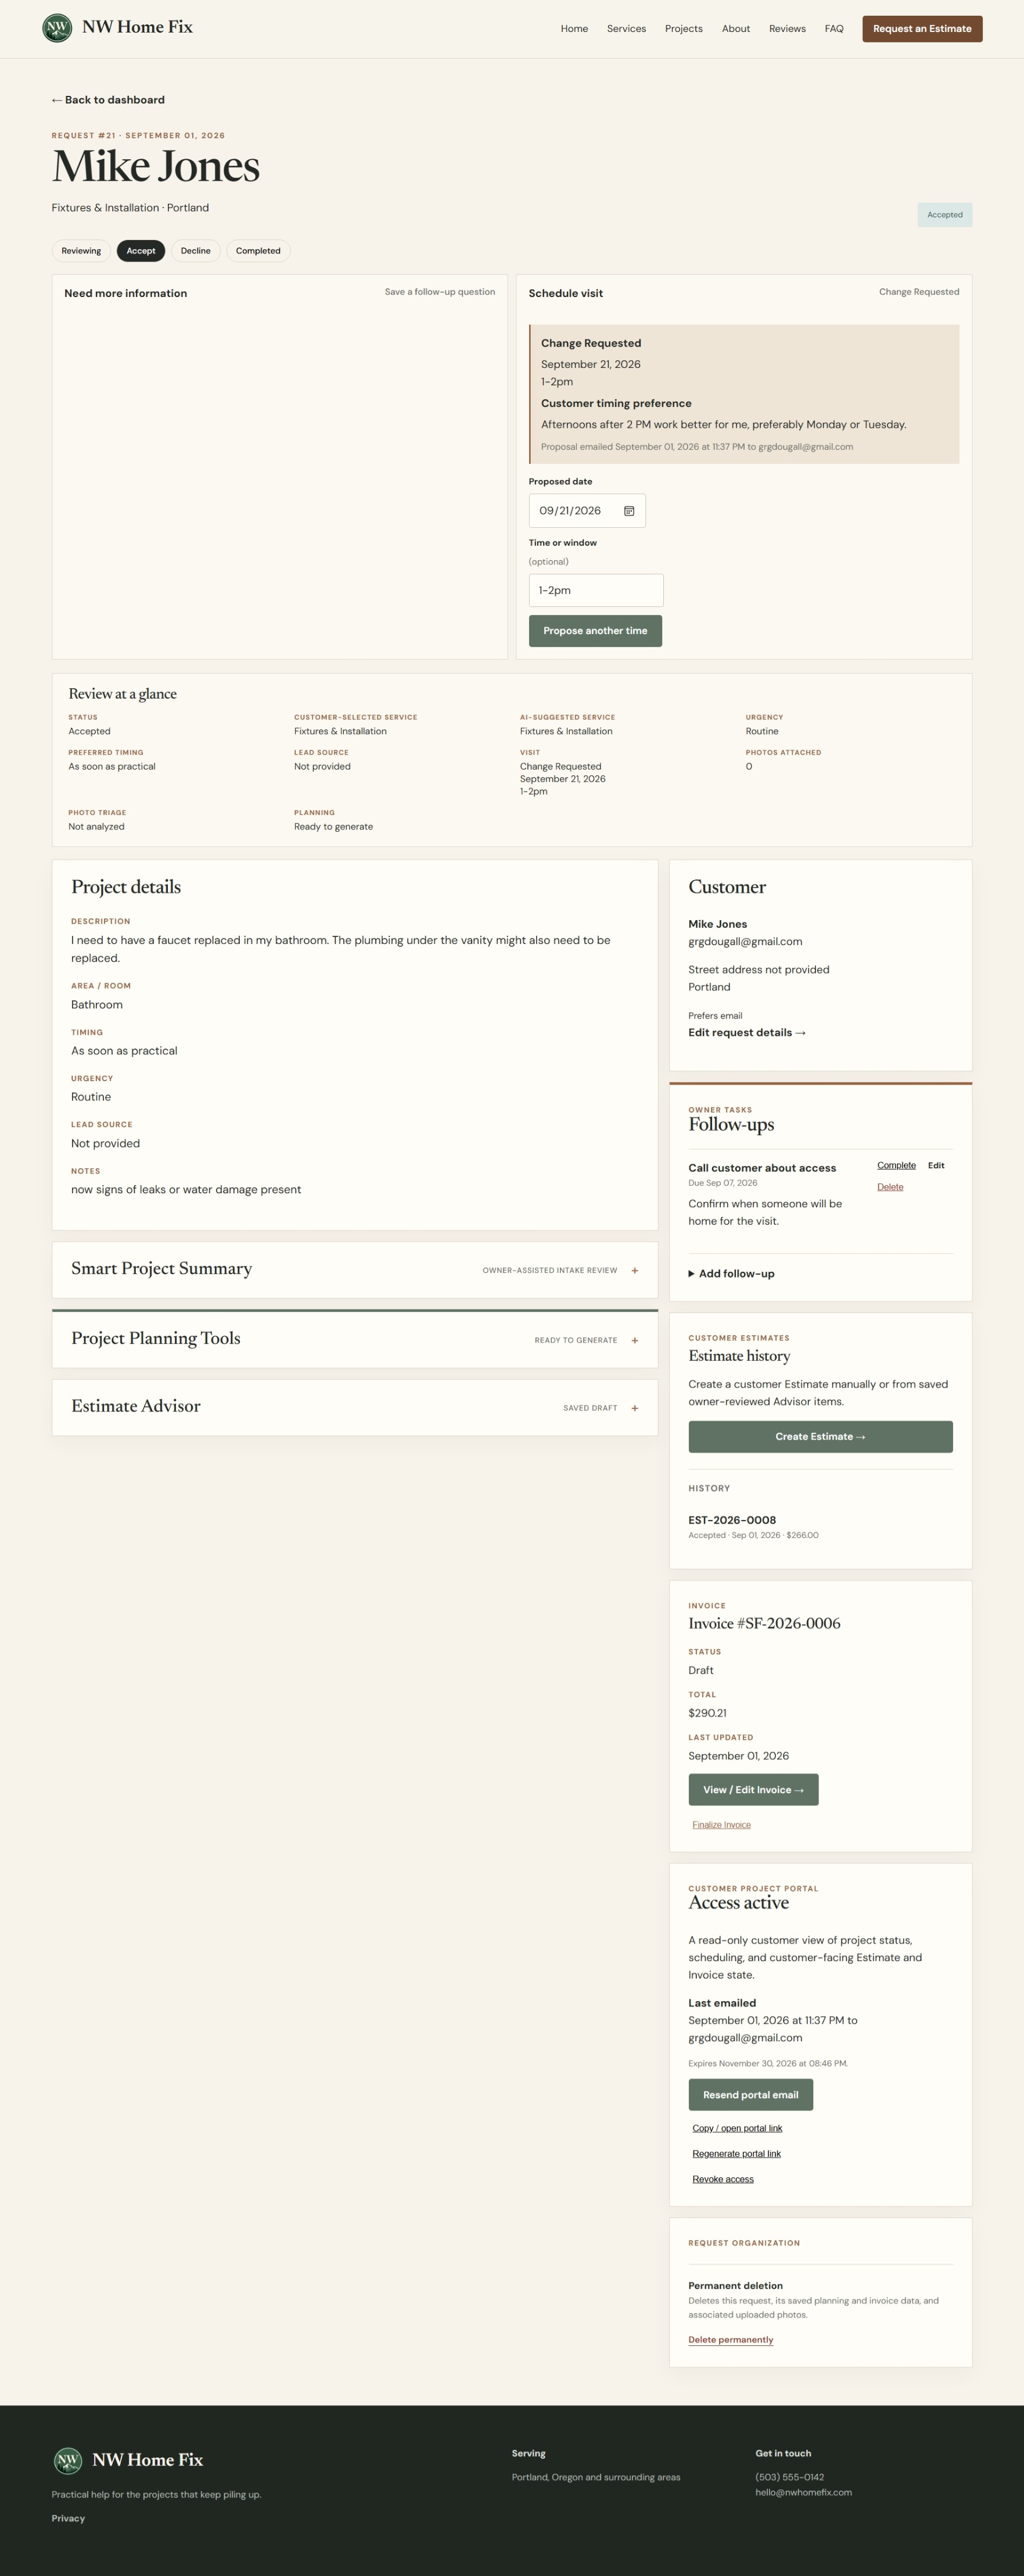Open the About page from navigation
Image resolution: width=1024 pixels, height=2576 pixels.
point(736,29)
